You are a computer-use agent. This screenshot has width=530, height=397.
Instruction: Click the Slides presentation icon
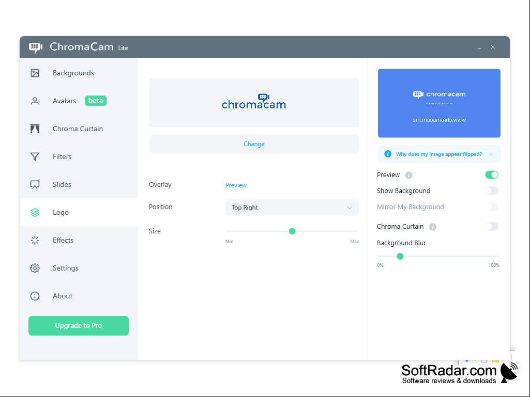(35, 184)
